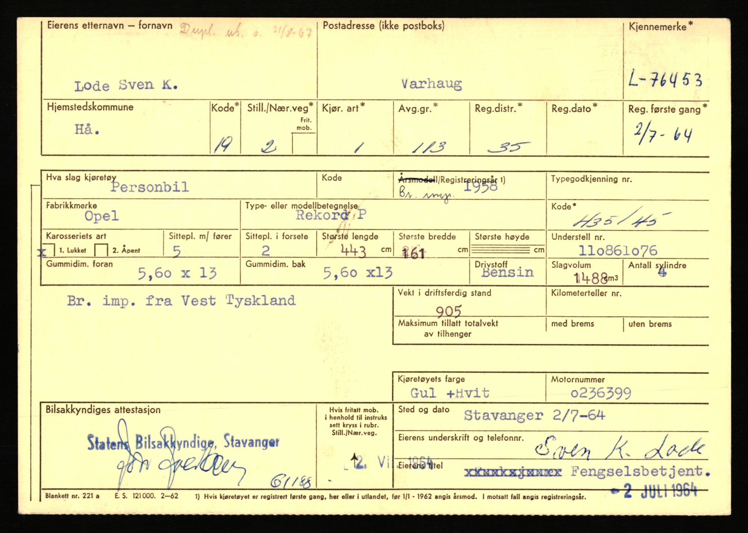The image size is (748, 533).
Task: Click the length value '443'
Action: click(x=353, y=251)
